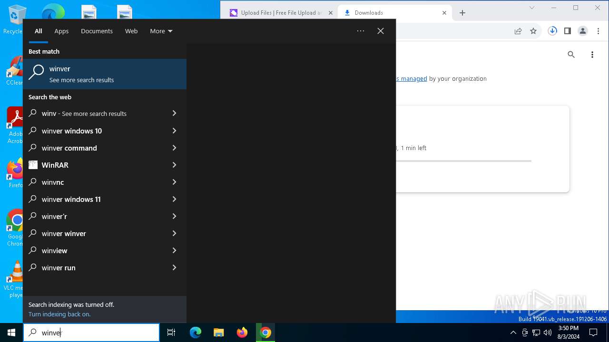Image resolution: width=609 pixels, height=342 pixels.
Task: Expand the 'winver command' suggestion arrow
Action: 174,148
